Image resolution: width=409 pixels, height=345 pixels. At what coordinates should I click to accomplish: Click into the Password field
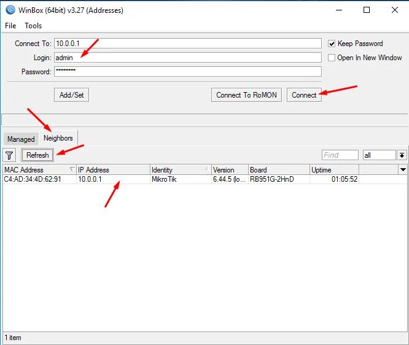(x=188, y=71)
